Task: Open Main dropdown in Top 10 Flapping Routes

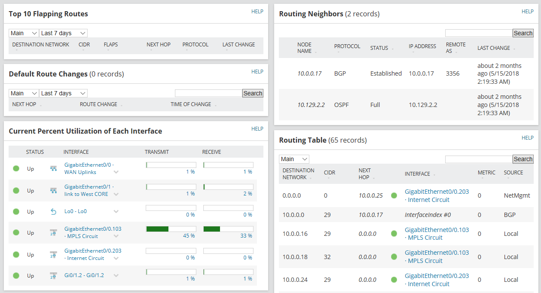Action: (x=24, y=33)
